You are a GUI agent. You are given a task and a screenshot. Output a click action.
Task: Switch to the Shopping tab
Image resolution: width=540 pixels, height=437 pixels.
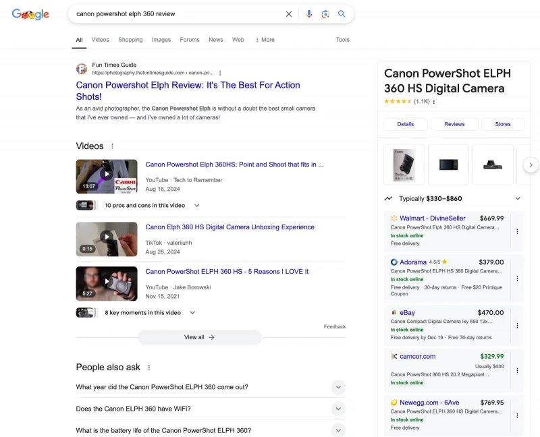130,40
